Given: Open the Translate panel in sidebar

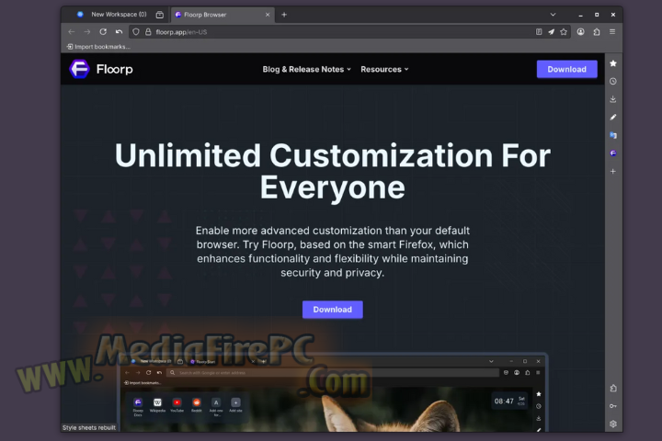Looking at the screenshot, I should [x=613, y=135].
